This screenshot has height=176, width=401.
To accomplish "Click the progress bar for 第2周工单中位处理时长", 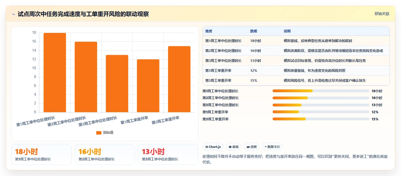I will [x=321, y=98].
